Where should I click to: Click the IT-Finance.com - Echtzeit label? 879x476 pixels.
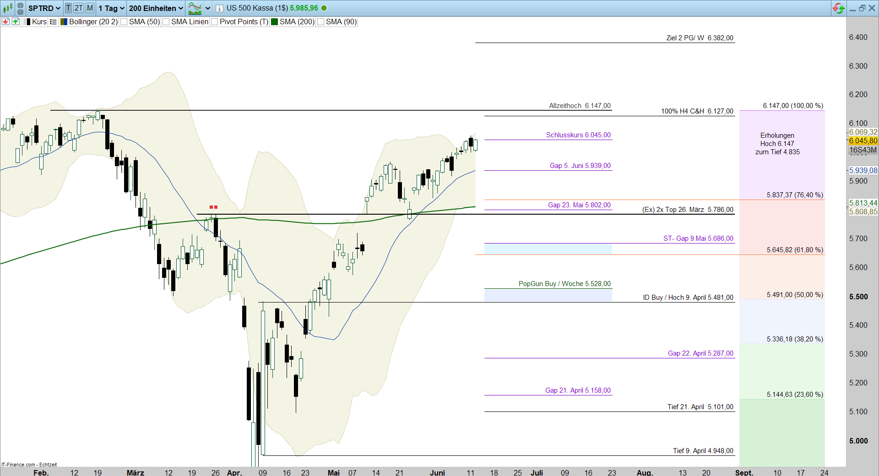[x=29, y=465]
